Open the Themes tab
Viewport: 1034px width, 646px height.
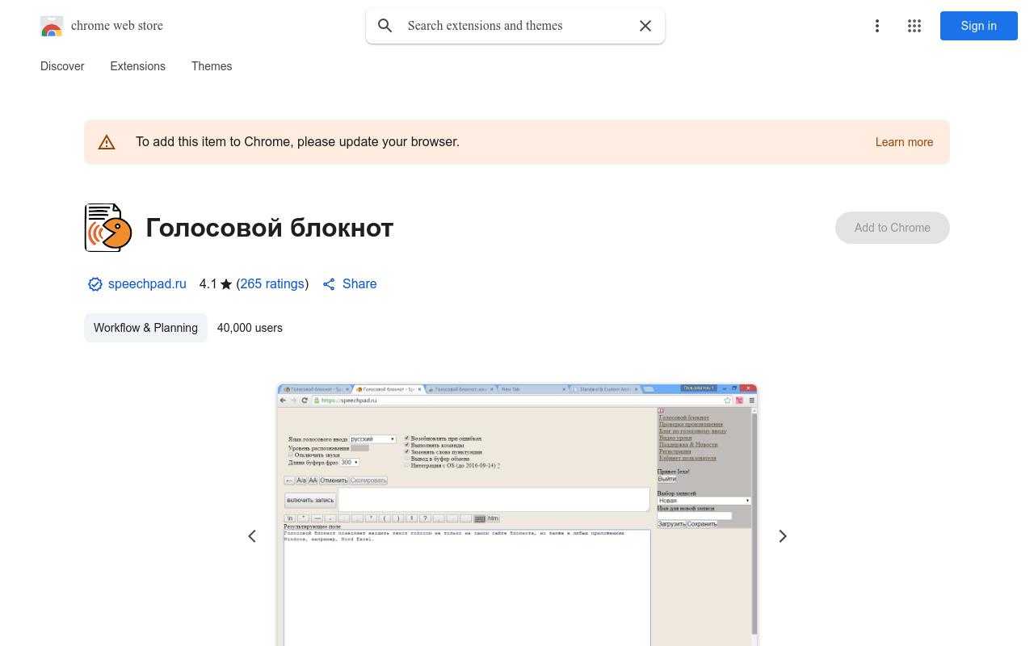[x=212, y=66]
